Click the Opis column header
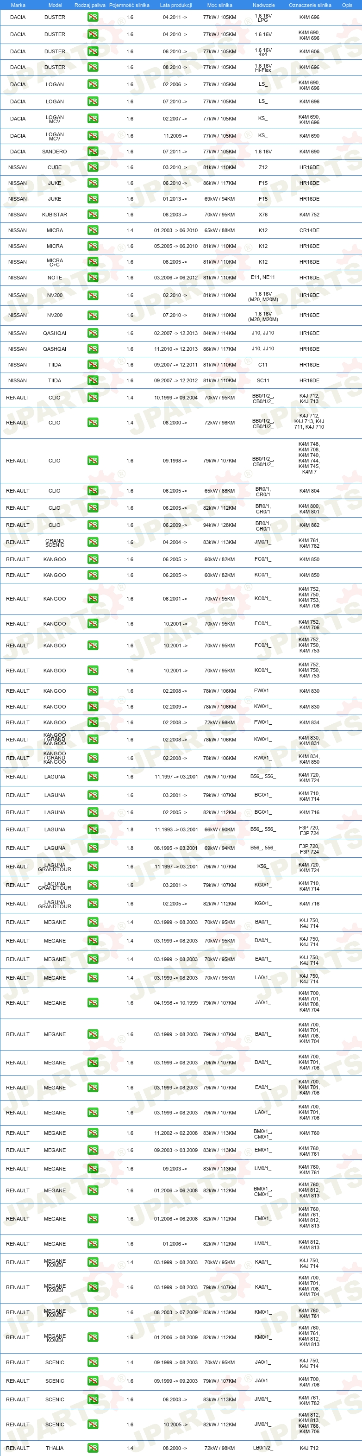Image resolution: width=362 pixels, height=1456 pixels. coord(347,5)
